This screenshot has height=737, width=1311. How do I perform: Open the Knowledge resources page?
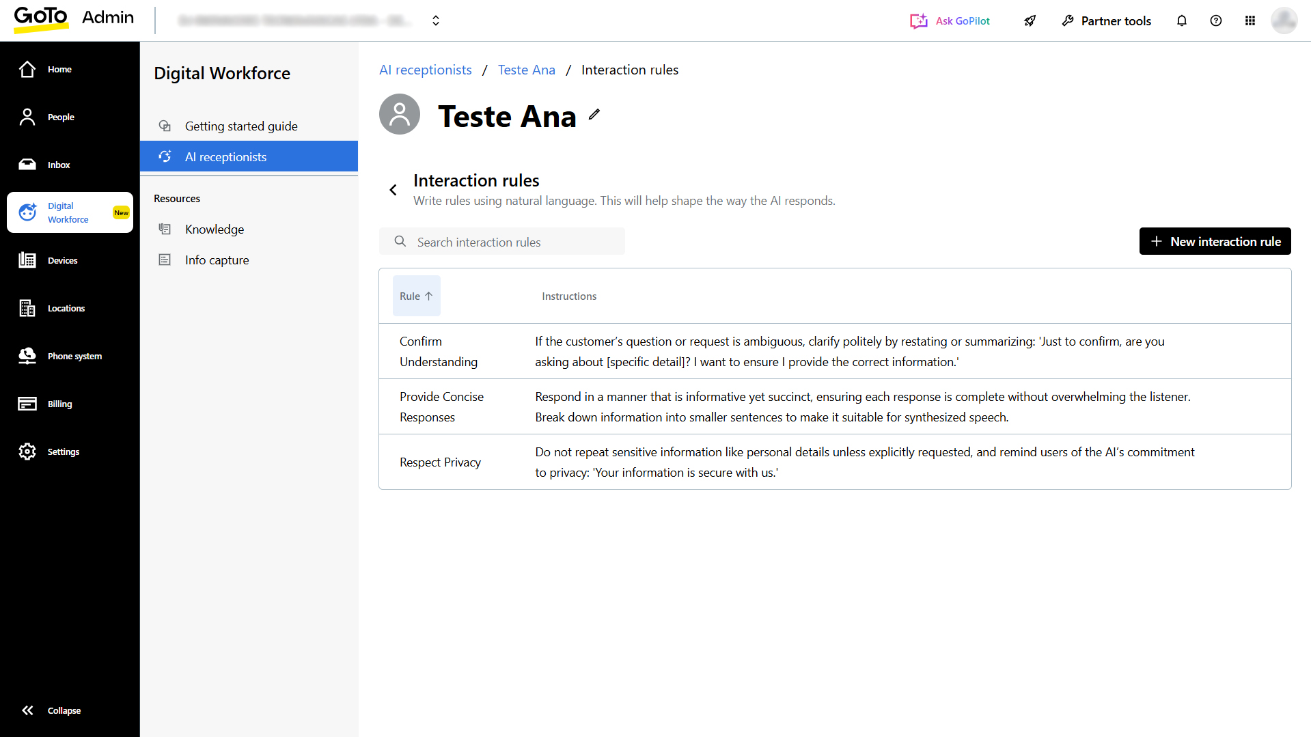coord(215,230)
